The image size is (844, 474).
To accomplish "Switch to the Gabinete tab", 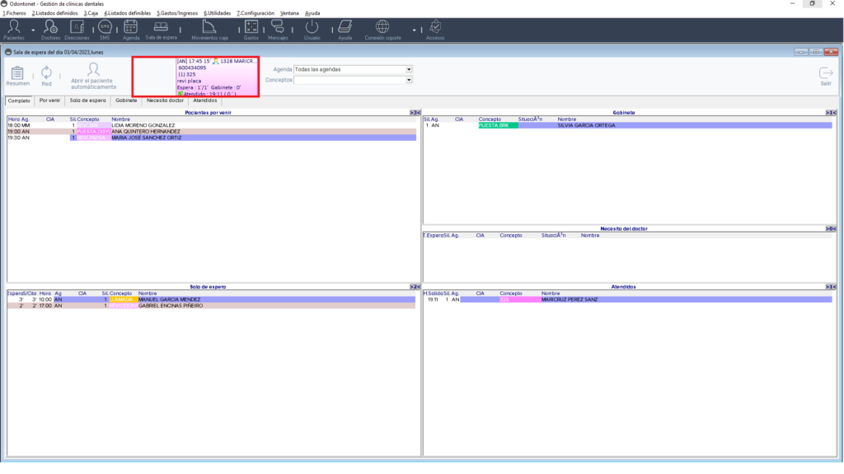I will pos(126,101).
